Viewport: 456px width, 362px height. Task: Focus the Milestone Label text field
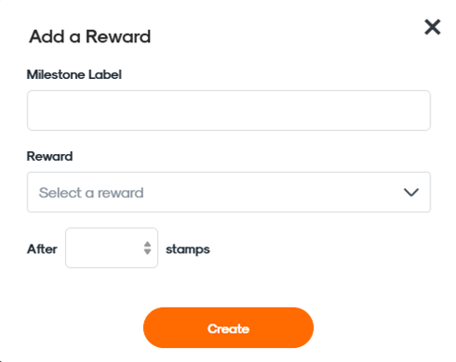coord(229,110)
